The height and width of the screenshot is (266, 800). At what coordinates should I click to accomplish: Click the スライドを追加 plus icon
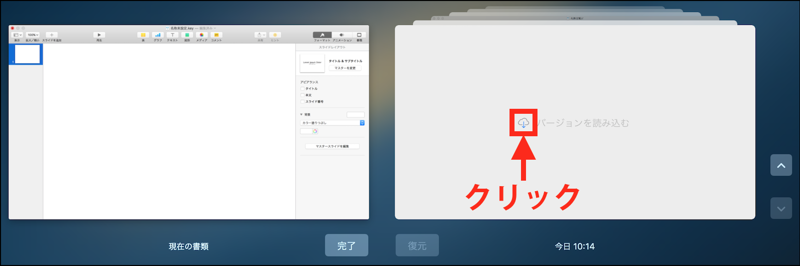[x=51, y=35]
